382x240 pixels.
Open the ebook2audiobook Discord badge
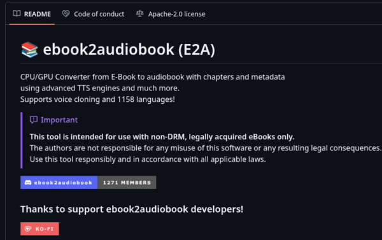click(x=59, y=183)
